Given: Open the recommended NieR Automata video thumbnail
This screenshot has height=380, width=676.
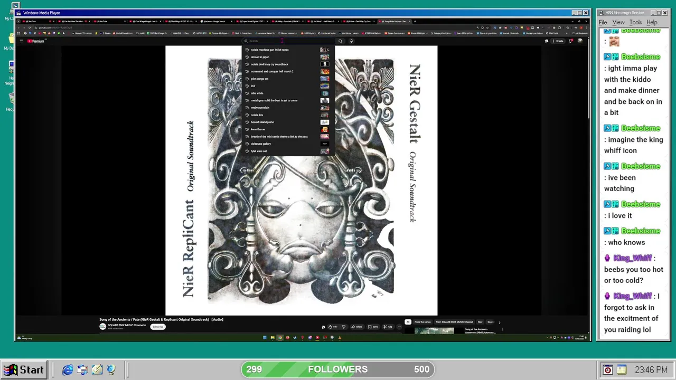Looking at the screenshot, I should 434,331.
